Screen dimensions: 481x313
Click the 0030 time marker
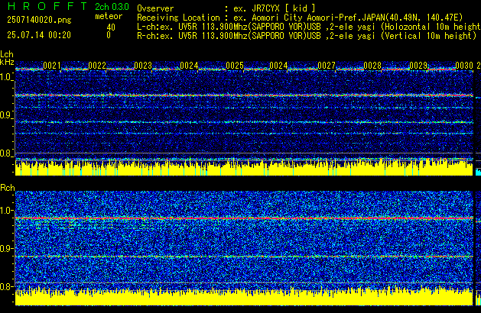(464, 65)
